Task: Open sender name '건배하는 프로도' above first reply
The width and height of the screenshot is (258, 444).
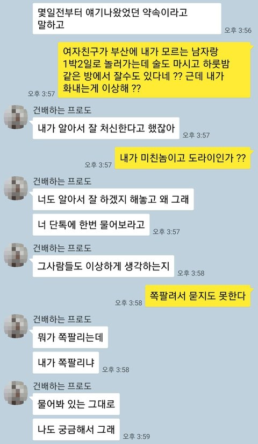Action: [62, 110]
